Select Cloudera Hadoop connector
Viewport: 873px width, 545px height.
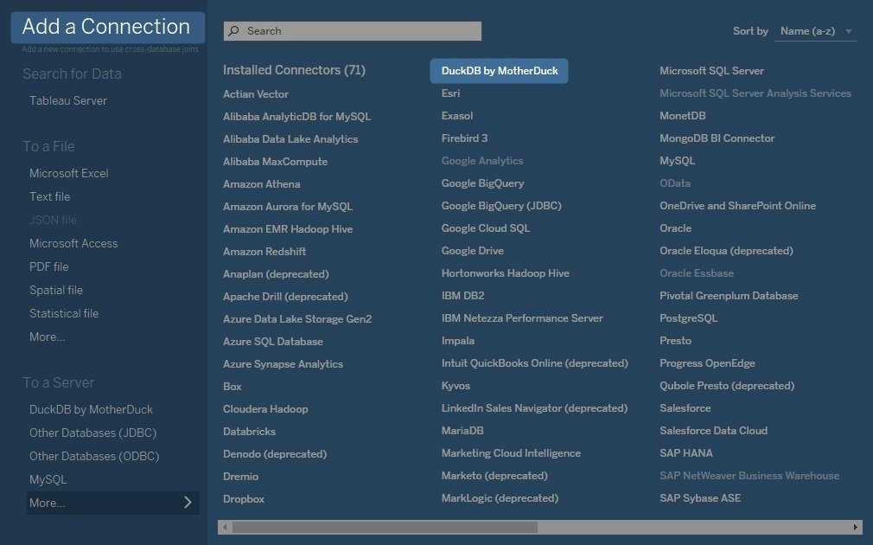(x=265, y=409)
